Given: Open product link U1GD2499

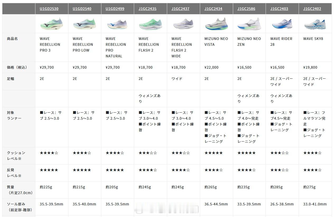Looking at the screenshot, I should (115, 9).
